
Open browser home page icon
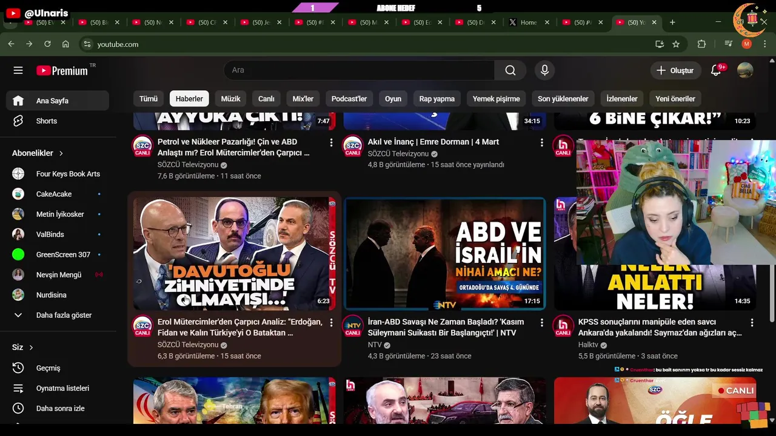[x=65, y=44]
